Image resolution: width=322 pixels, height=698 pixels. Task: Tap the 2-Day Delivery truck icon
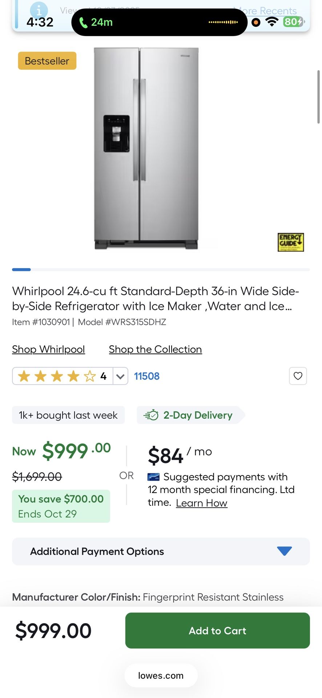(151, 415)
